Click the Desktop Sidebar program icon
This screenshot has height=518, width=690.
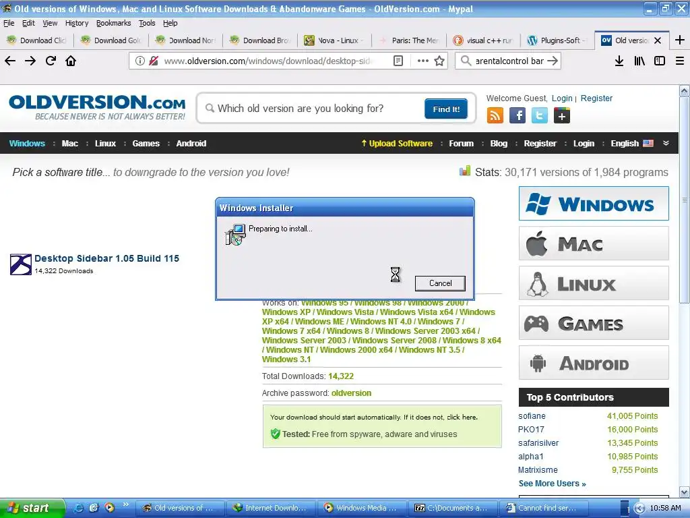(x=21, y=264)
